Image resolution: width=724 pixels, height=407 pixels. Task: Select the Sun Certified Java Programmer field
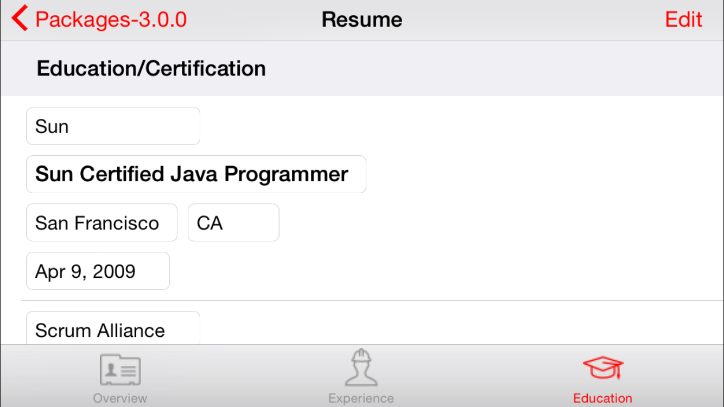click(196, 174)
